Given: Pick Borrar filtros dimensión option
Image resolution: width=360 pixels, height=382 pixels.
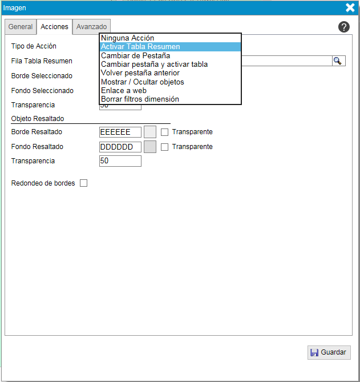Looking at the screenshot, I should (x=140, y=99).
